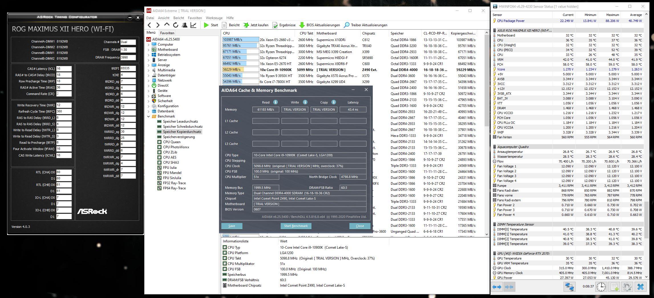Click the HWiNFO clock reset icon

(601, 287)
